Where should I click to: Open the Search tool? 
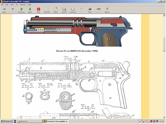(x=64, y=10)
